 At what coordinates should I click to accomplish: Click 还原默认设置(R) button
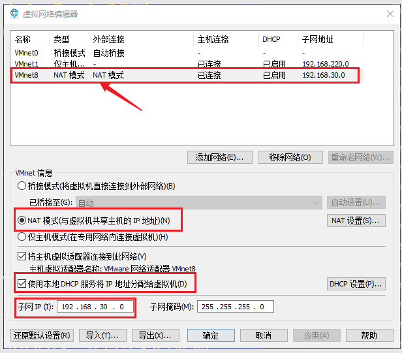tap(42, 335)
